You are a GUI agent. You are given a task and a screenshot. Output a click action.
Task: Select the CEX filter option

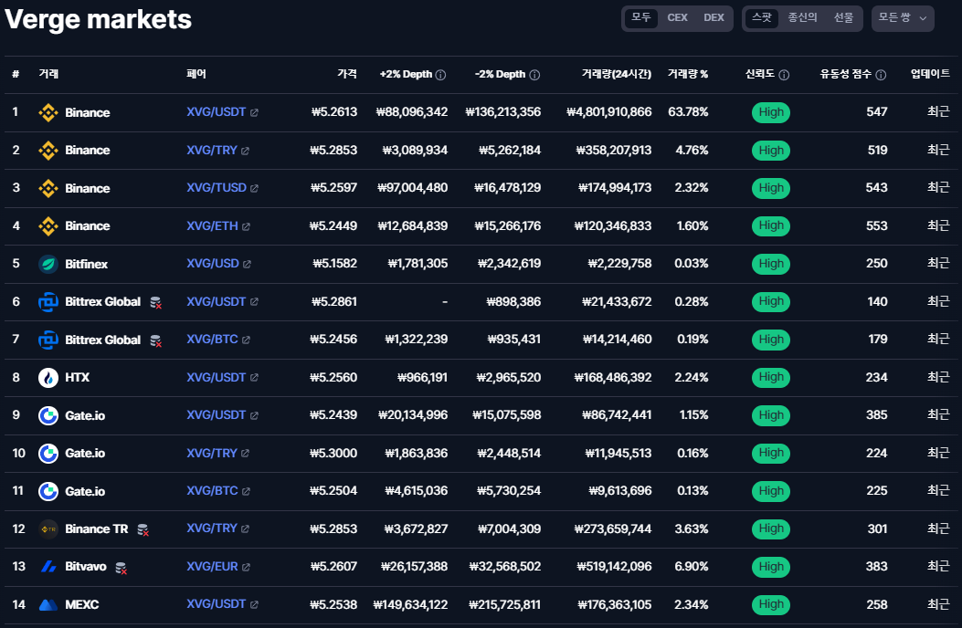pyautogui.click(x=677, y=17)
